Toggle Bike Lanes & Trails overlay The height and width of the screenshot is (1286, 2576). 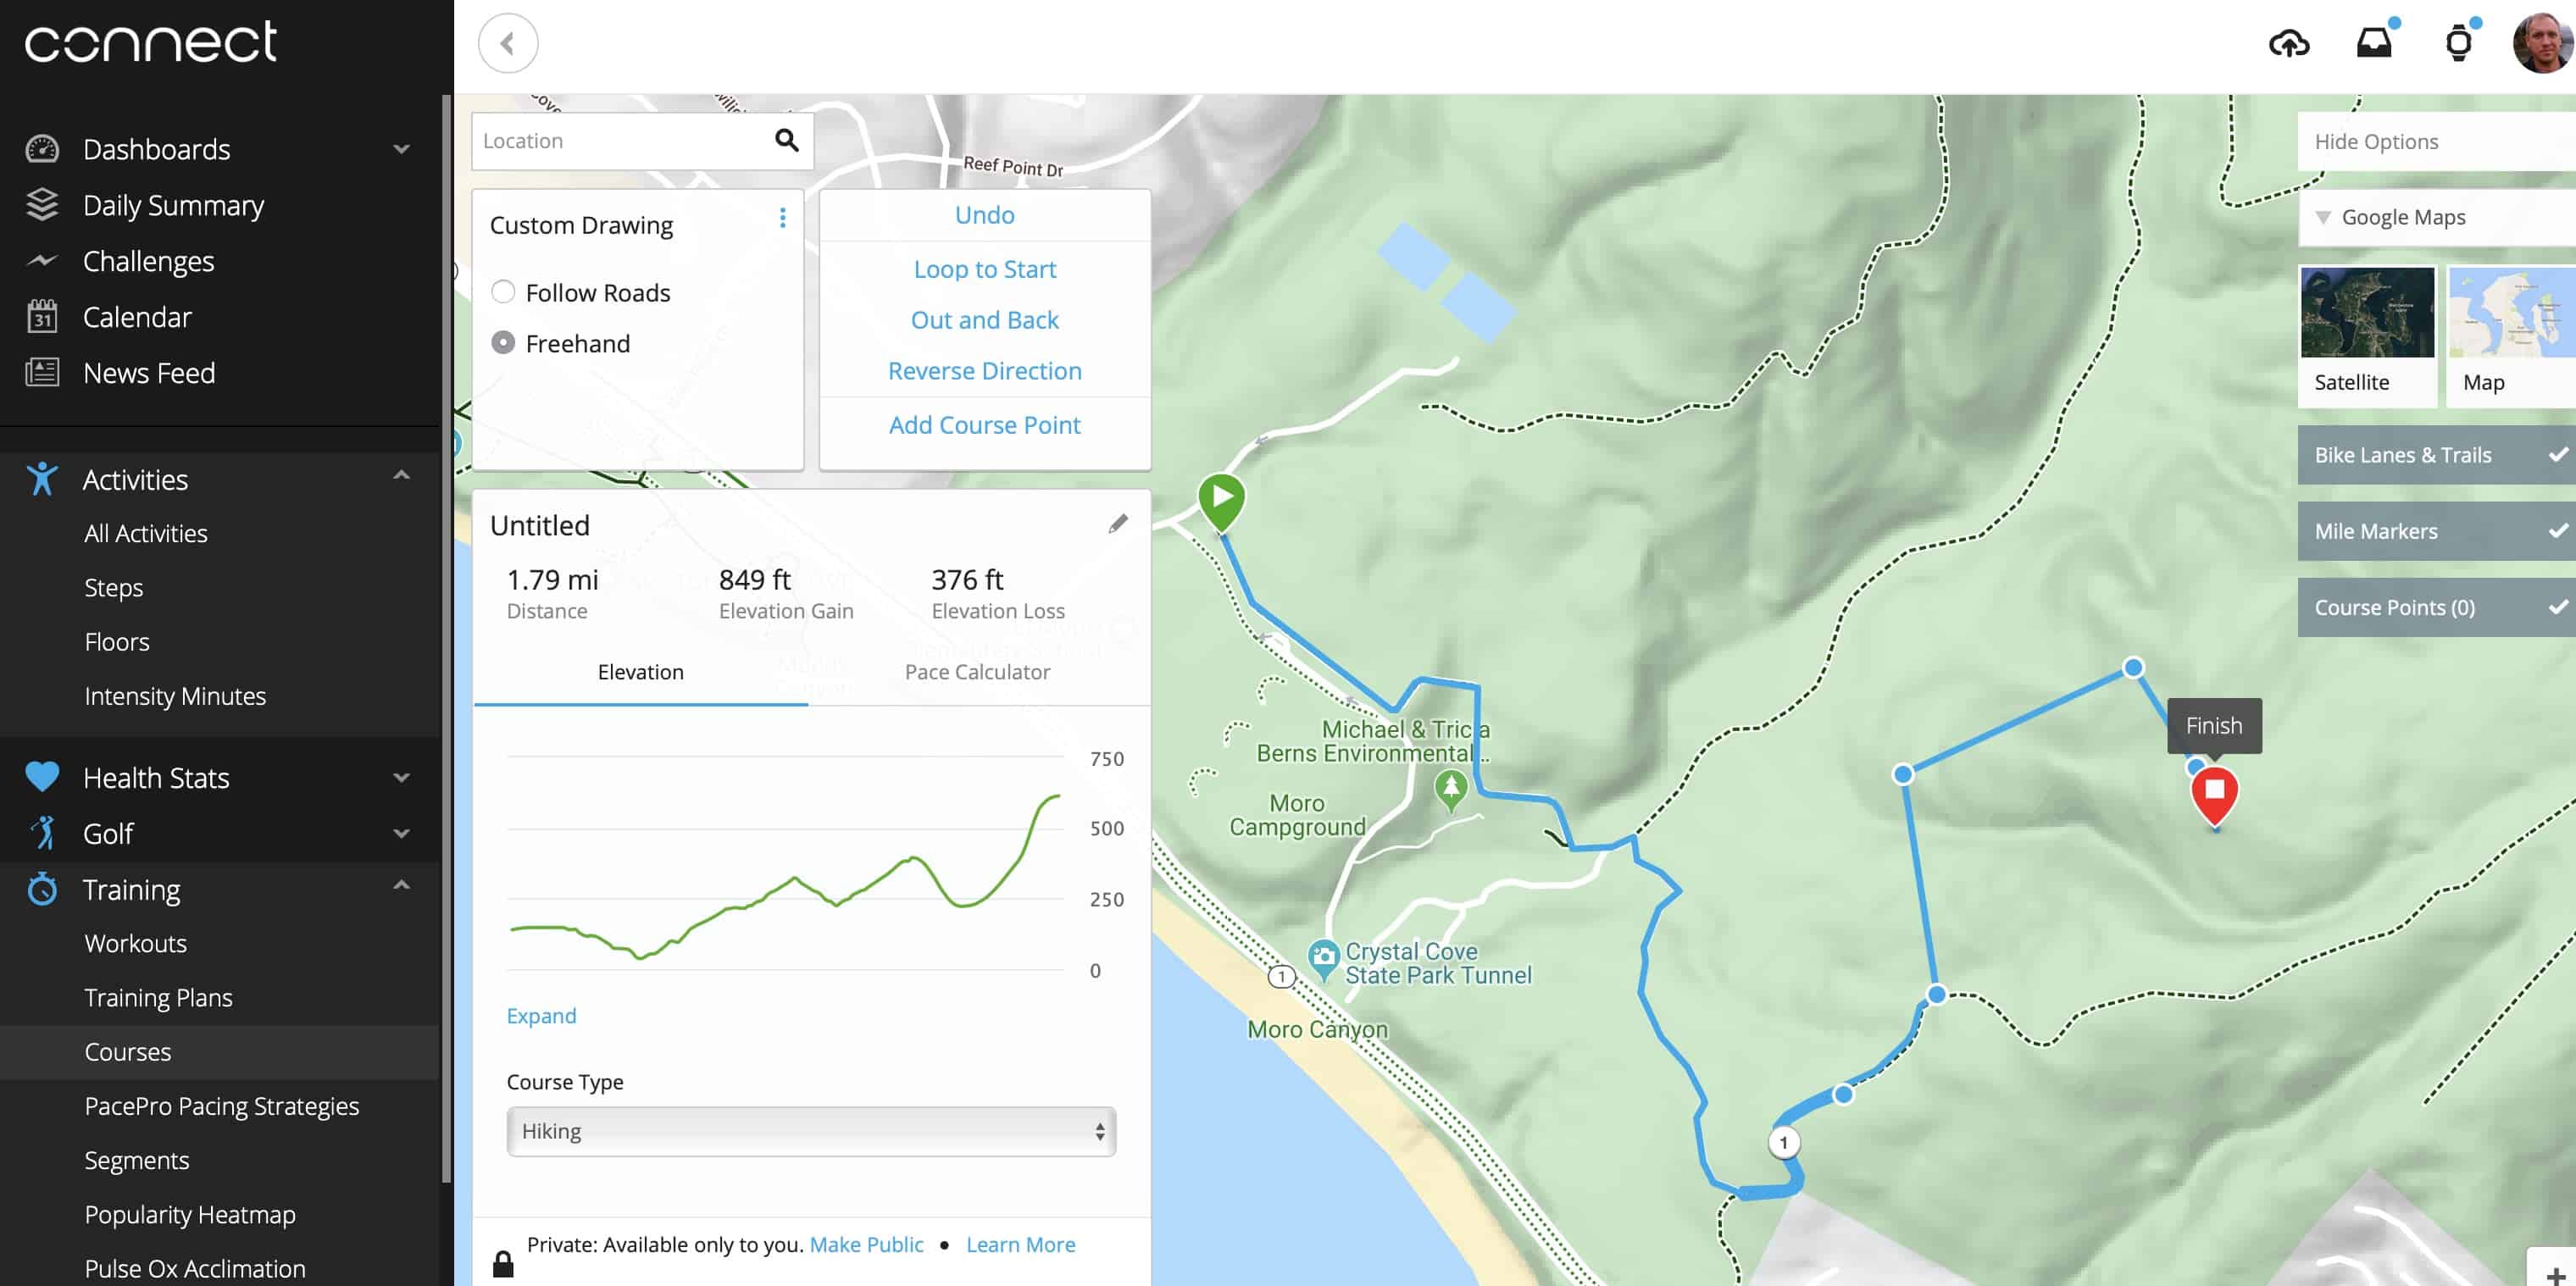(2435, 455)
